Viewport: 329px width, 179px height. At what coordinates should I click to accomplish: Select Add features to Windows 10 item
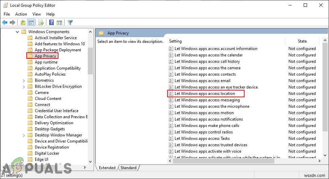pos(60,44)
